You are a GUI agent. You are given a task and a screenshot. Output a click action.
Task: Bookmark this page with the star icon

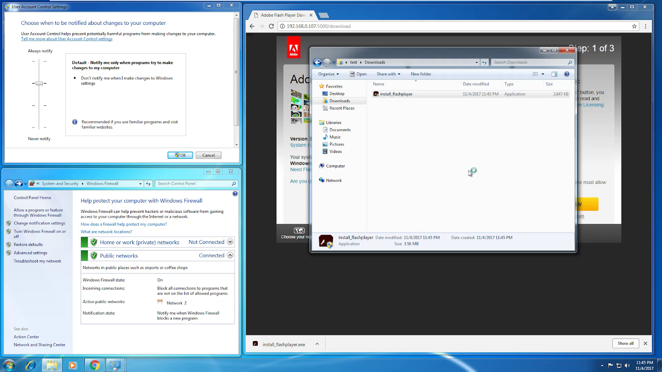click(634, 26)
